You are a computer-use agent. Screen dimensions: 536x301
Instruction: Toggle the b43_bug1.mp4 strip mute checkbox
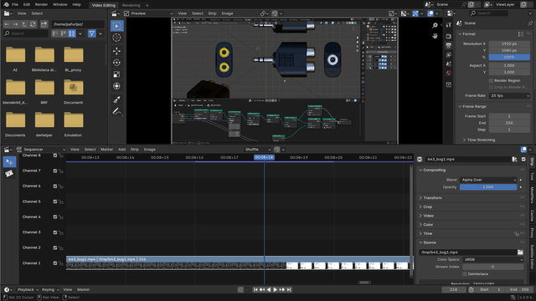(x=523, y=160)
